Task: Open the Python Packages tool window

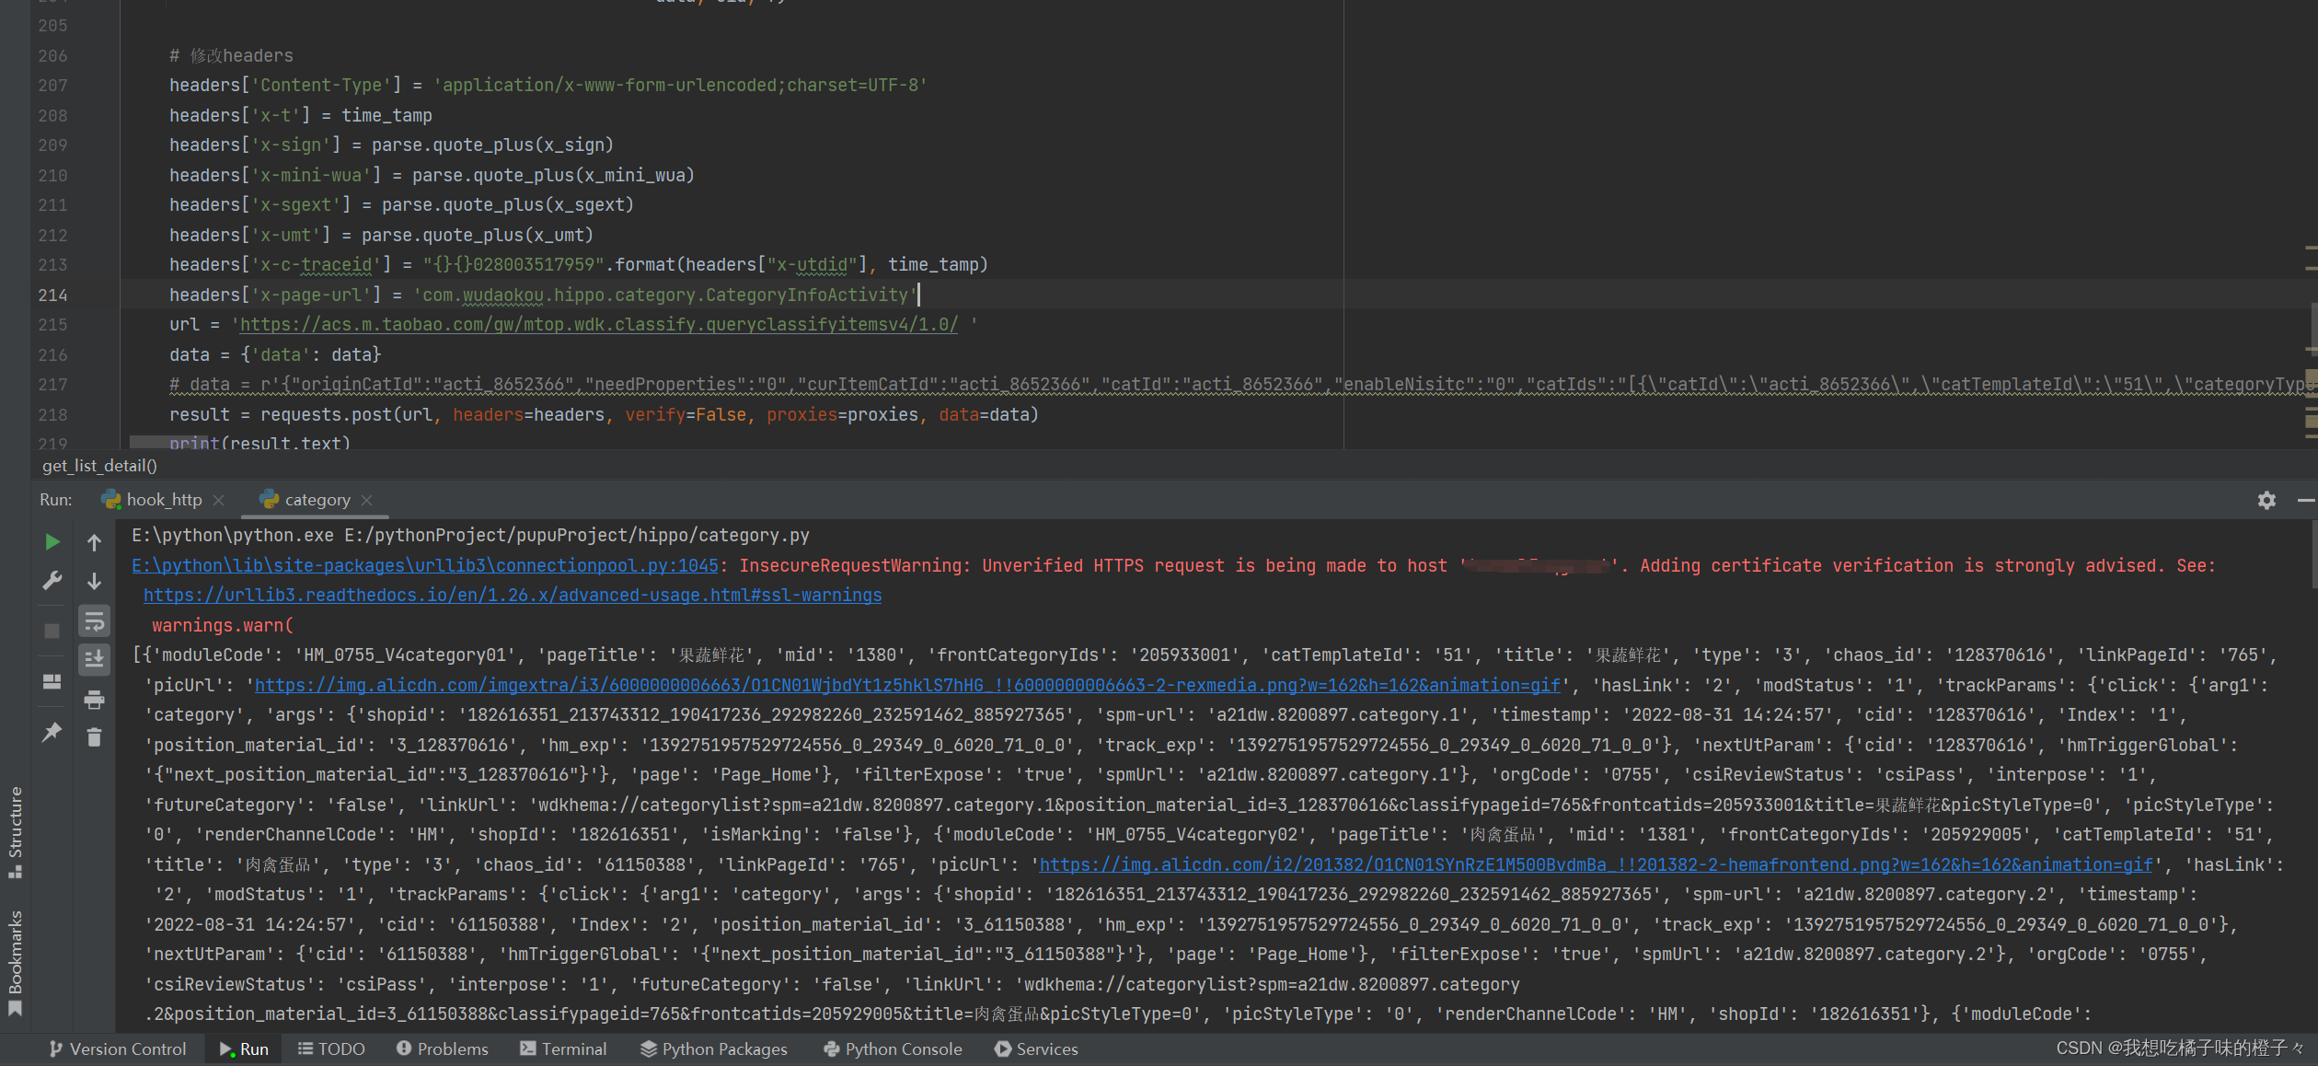Action: click(x=714, y=1049)
